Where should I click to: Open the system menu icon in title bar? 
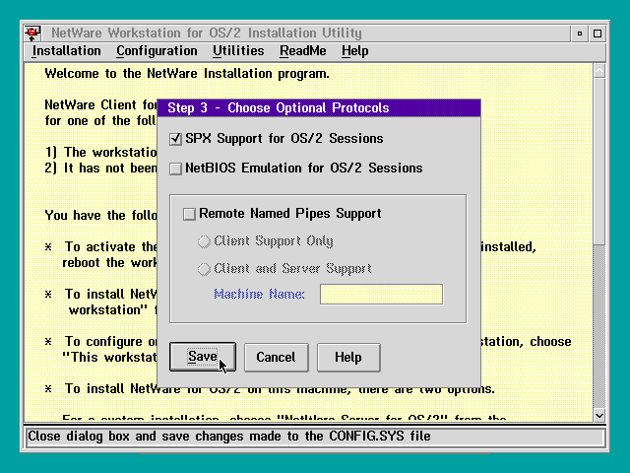pyautogui.click(x=32, y=33)
